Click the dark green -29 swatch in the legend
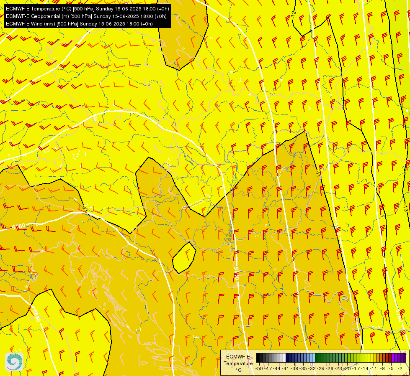Viewport: 410px width, 376px height. (x=320, y=358)
